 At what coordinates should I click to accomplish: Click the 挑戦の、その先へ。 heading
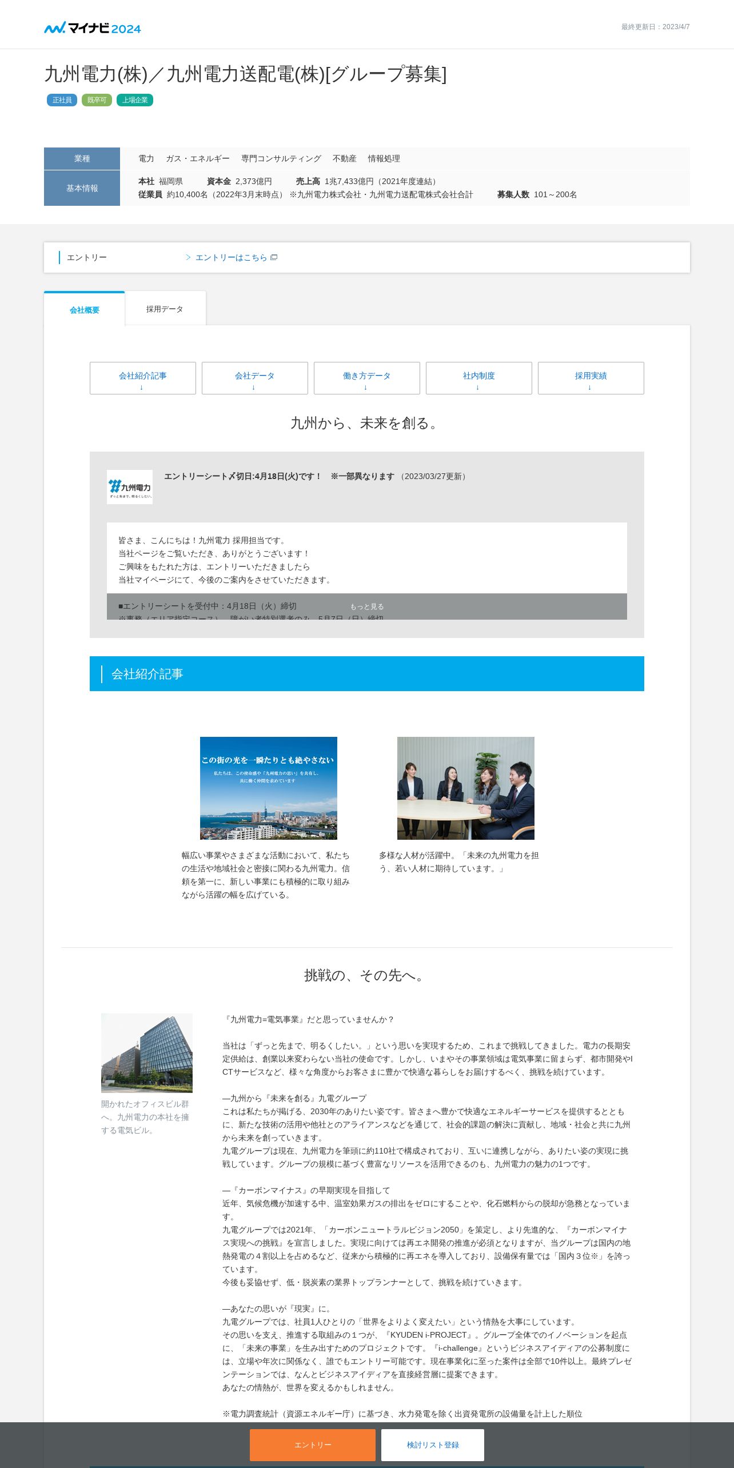click(367, 975)
